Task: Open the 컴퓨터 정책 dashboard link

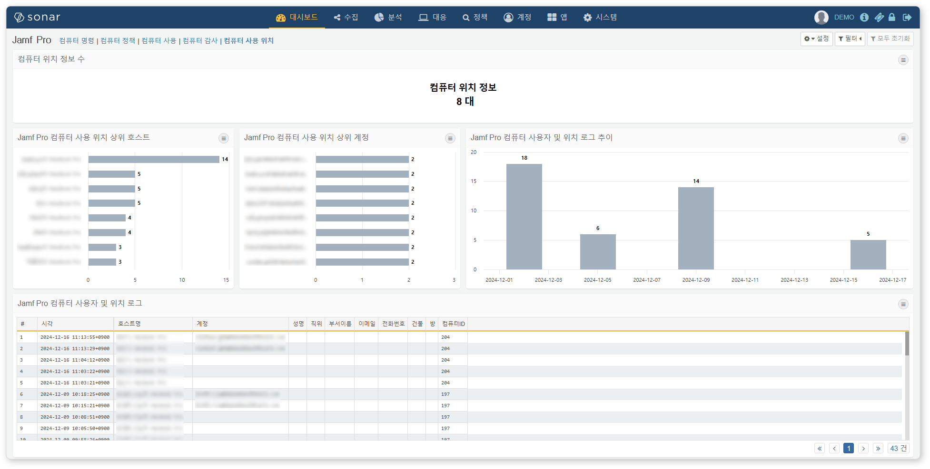Action: 118,41
